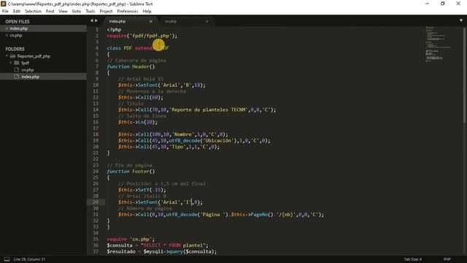Open the tab list dropdown arrow

point(461,20)
